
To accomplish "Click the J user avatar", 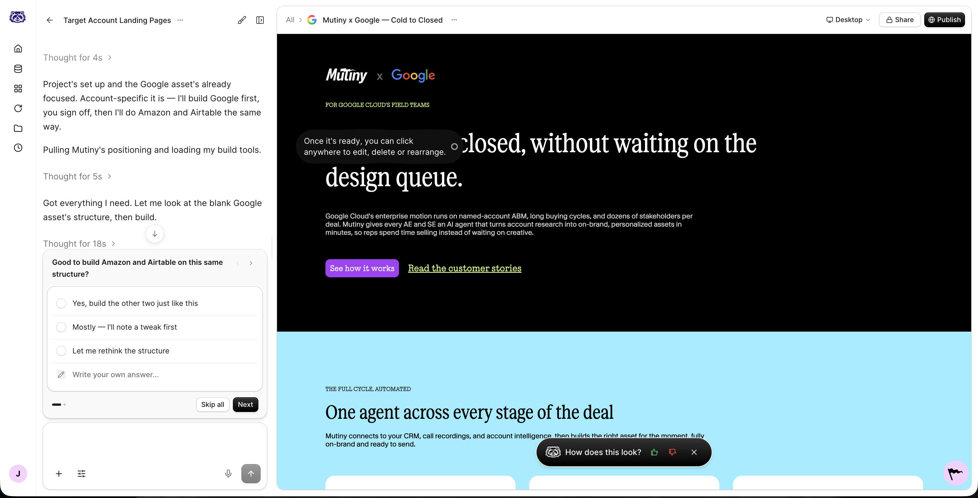I will pos(18,474).
